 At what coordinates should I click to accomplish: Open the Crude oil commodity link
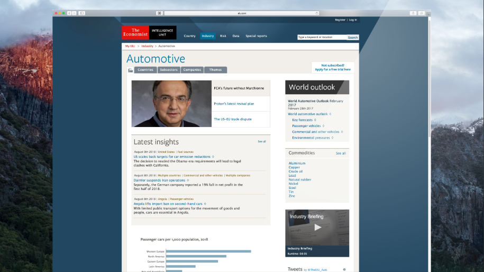[x=296, y=171]
